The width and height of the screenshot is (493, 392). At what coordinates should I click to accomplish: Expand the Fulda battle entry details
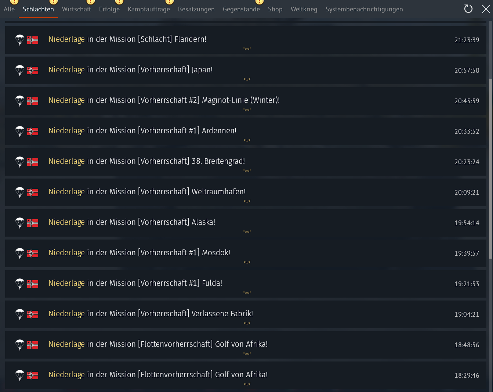point(247,292)
